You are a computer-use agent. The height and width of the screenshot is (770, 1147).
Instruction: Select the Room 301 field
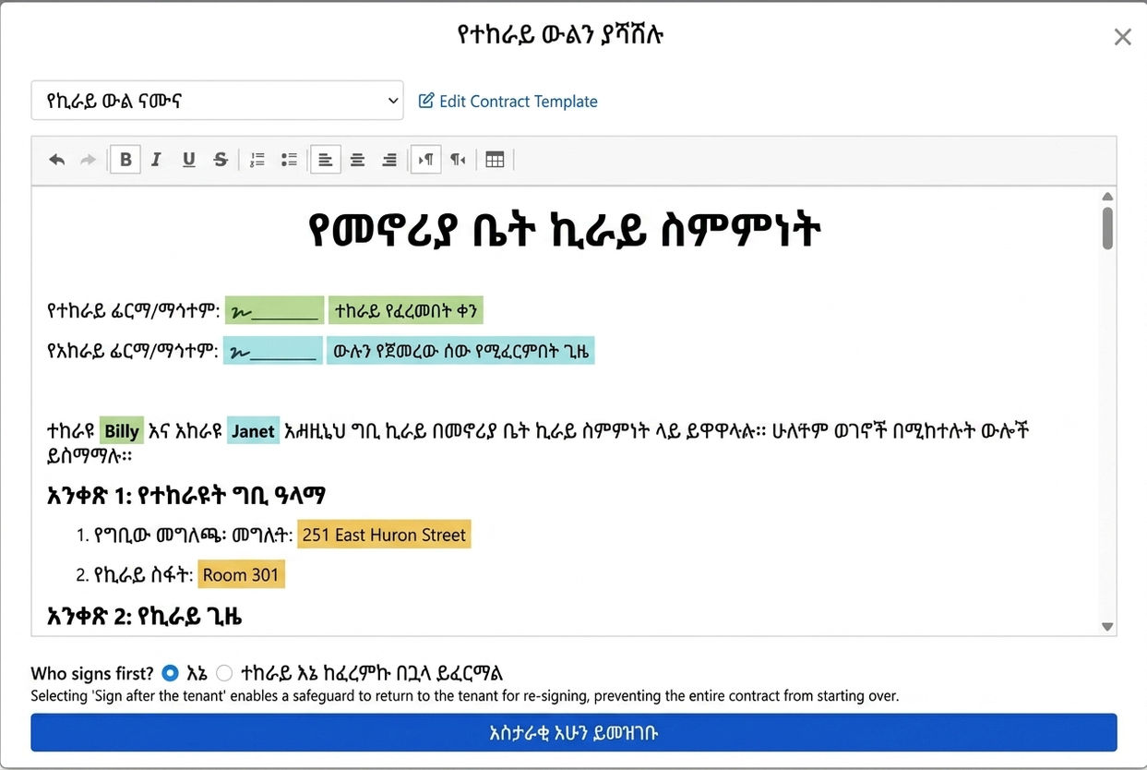pyautogui.click(x=241, y=574)
